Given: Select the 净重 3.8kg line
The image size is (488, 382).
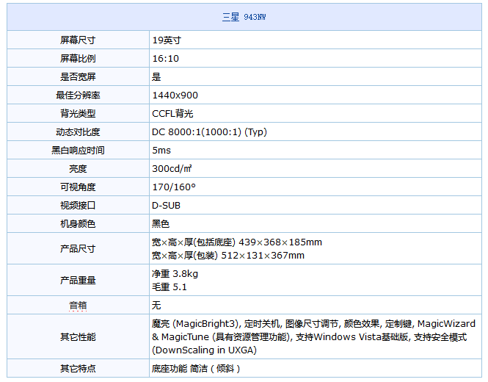Looking at the screenshot, I should pos(175,273).
